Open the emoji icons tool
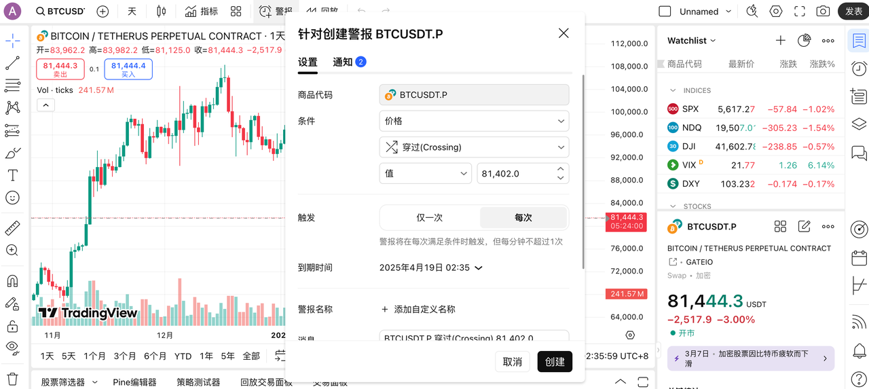869x389 pixels. tap(12, 198)
